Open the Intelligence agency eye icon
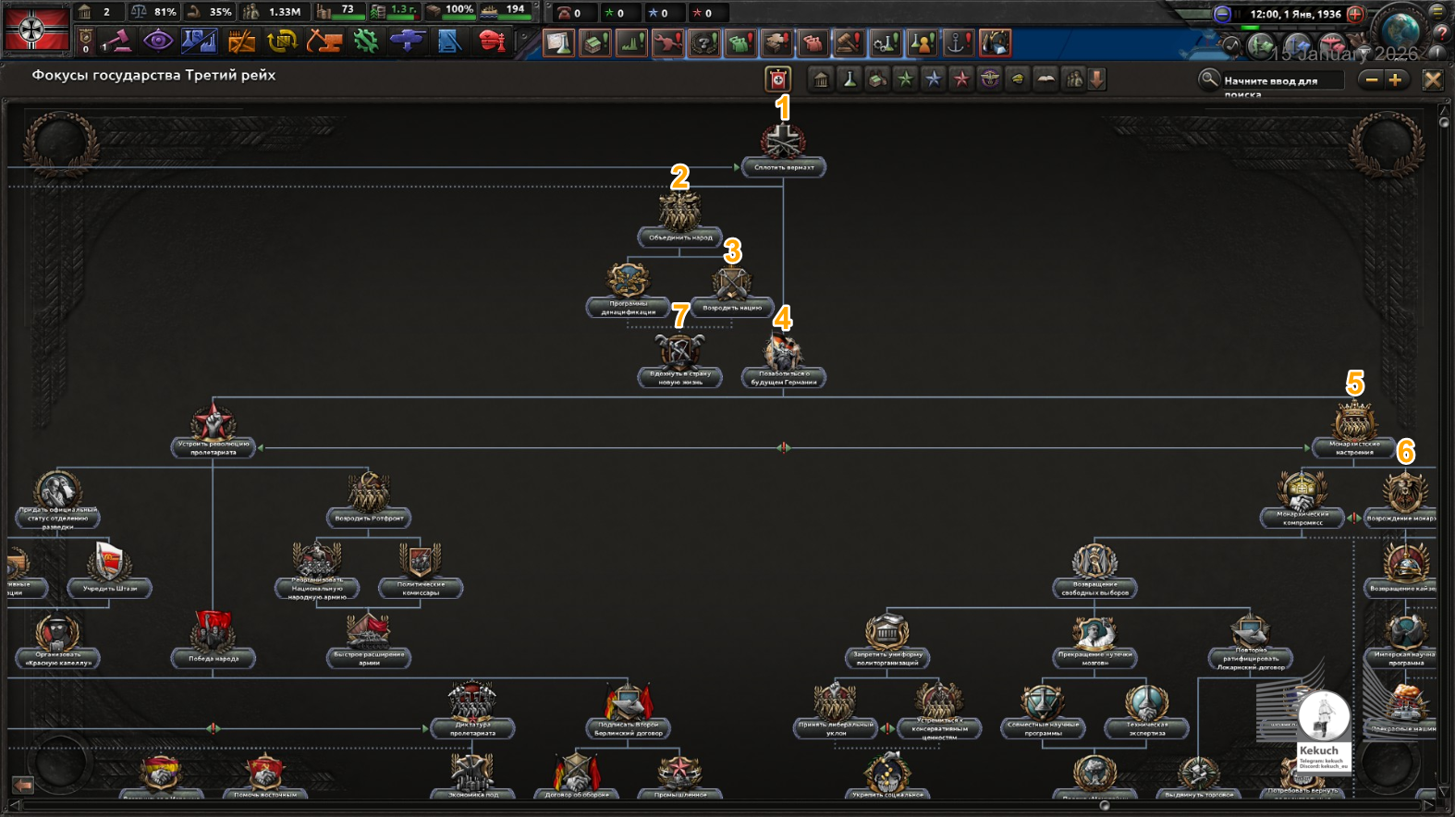Screen dimensions: 1455x817 tap(158, 42)
